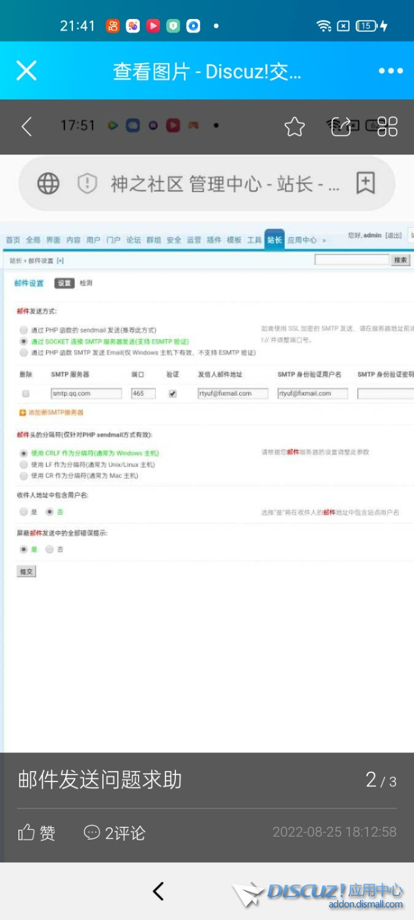Screen dimensions: 414x920
Task: Open the 工具 tab
Action: point(255,240)
